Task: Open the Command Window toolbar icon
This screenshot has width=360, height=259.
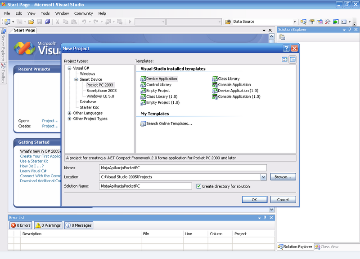Action: pyautogui.click(x=344, y=22)
